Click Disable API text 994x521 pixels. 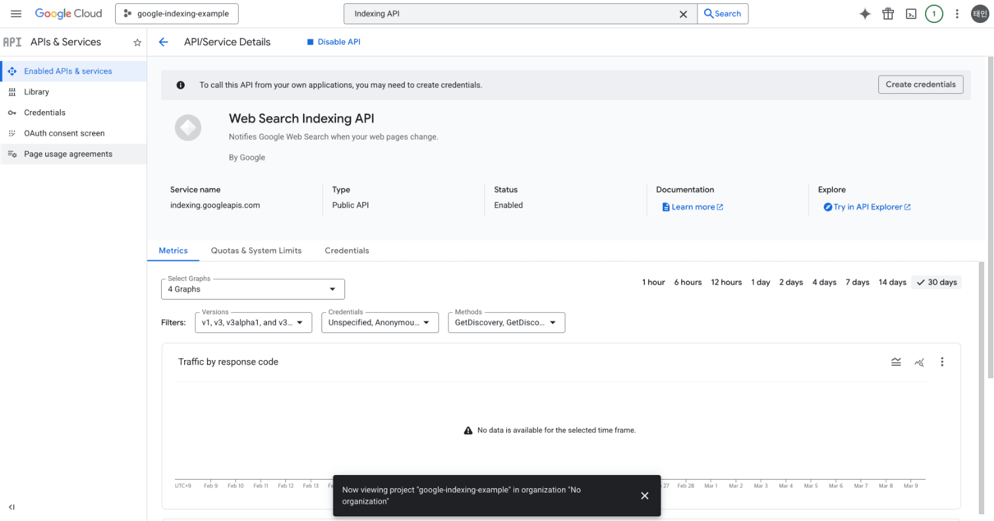click(339, 42)
